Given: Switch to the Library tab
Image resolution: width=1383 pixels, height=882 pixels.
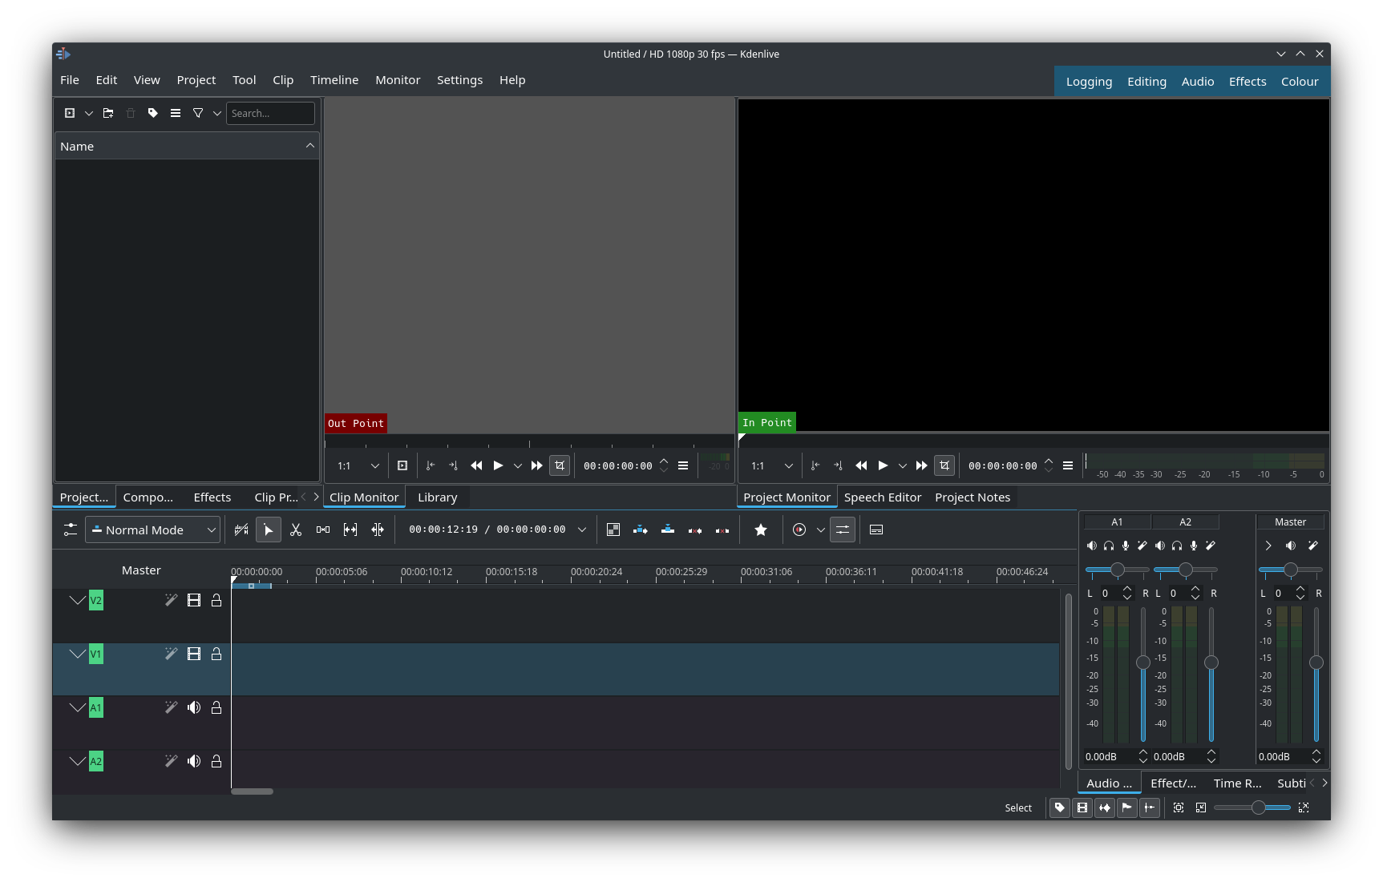Looking at the screenshot, I should click(438, 497).
